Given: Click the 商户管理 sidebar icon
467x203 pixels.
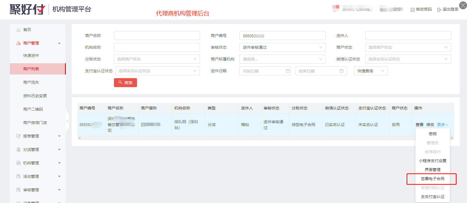Looking at the screenshot, I should pos(19,43).
